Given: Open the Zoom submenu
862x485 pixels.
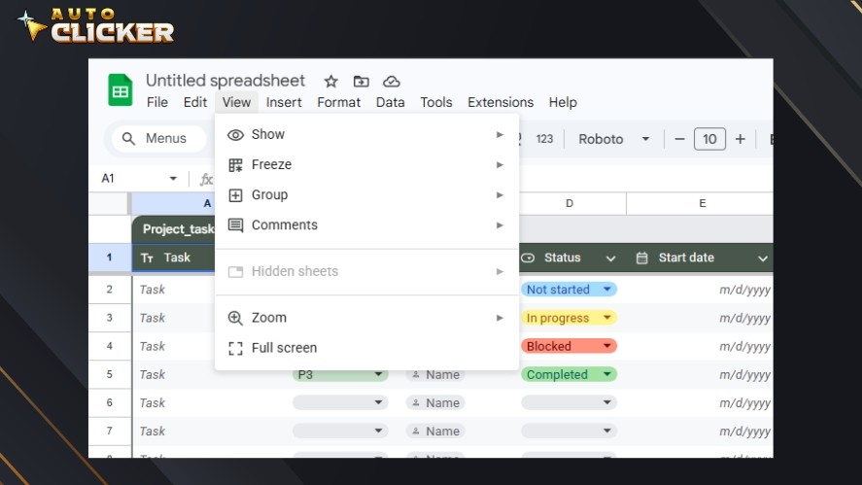Looking at the screenshot, I should [x=269, y=318].
